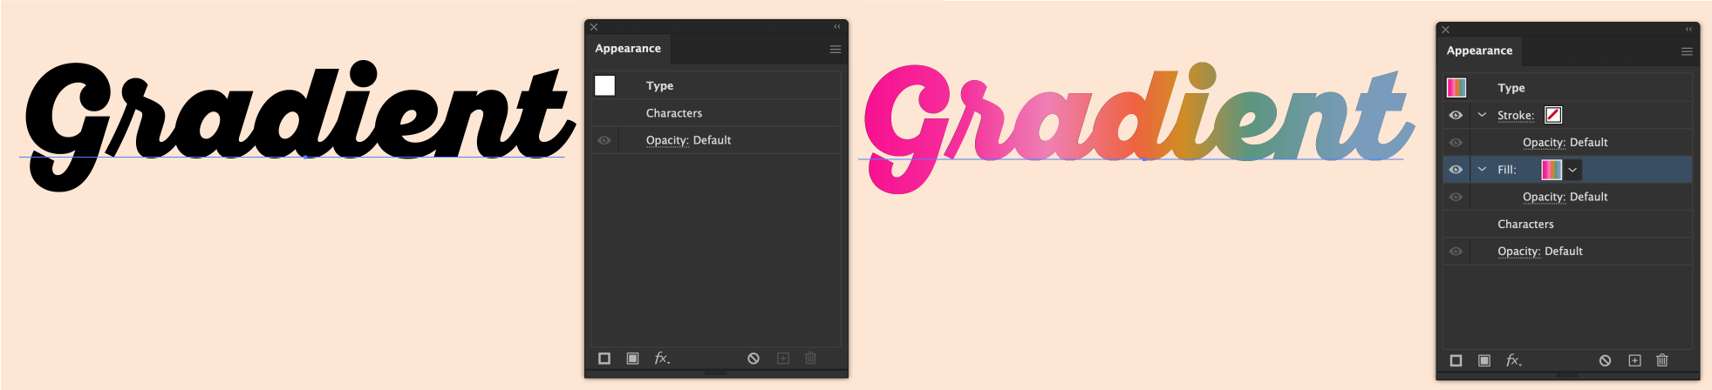Toggle eye of Opacity row under Fill
The width and height of the screenshot is (1712, 390).
coord(1456,197)
